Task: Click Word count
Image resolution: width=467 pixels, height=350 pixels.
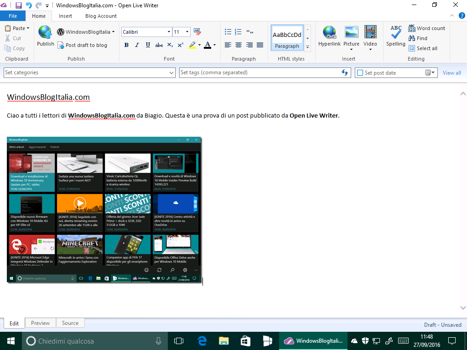Action: pyautogui.click(x=426, y=28)
